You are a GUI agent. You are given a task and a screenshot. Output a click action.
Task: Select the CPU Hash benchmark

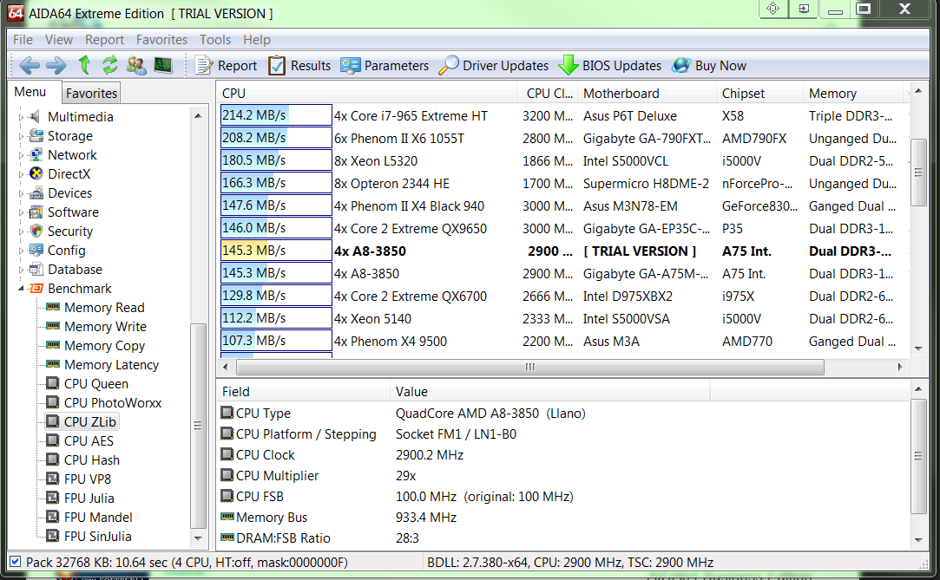pyautogui.click(x=92, y=460)
